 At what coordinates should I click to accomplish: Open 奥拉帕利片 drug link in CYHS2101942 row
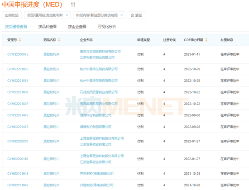[x=52, y=185]
